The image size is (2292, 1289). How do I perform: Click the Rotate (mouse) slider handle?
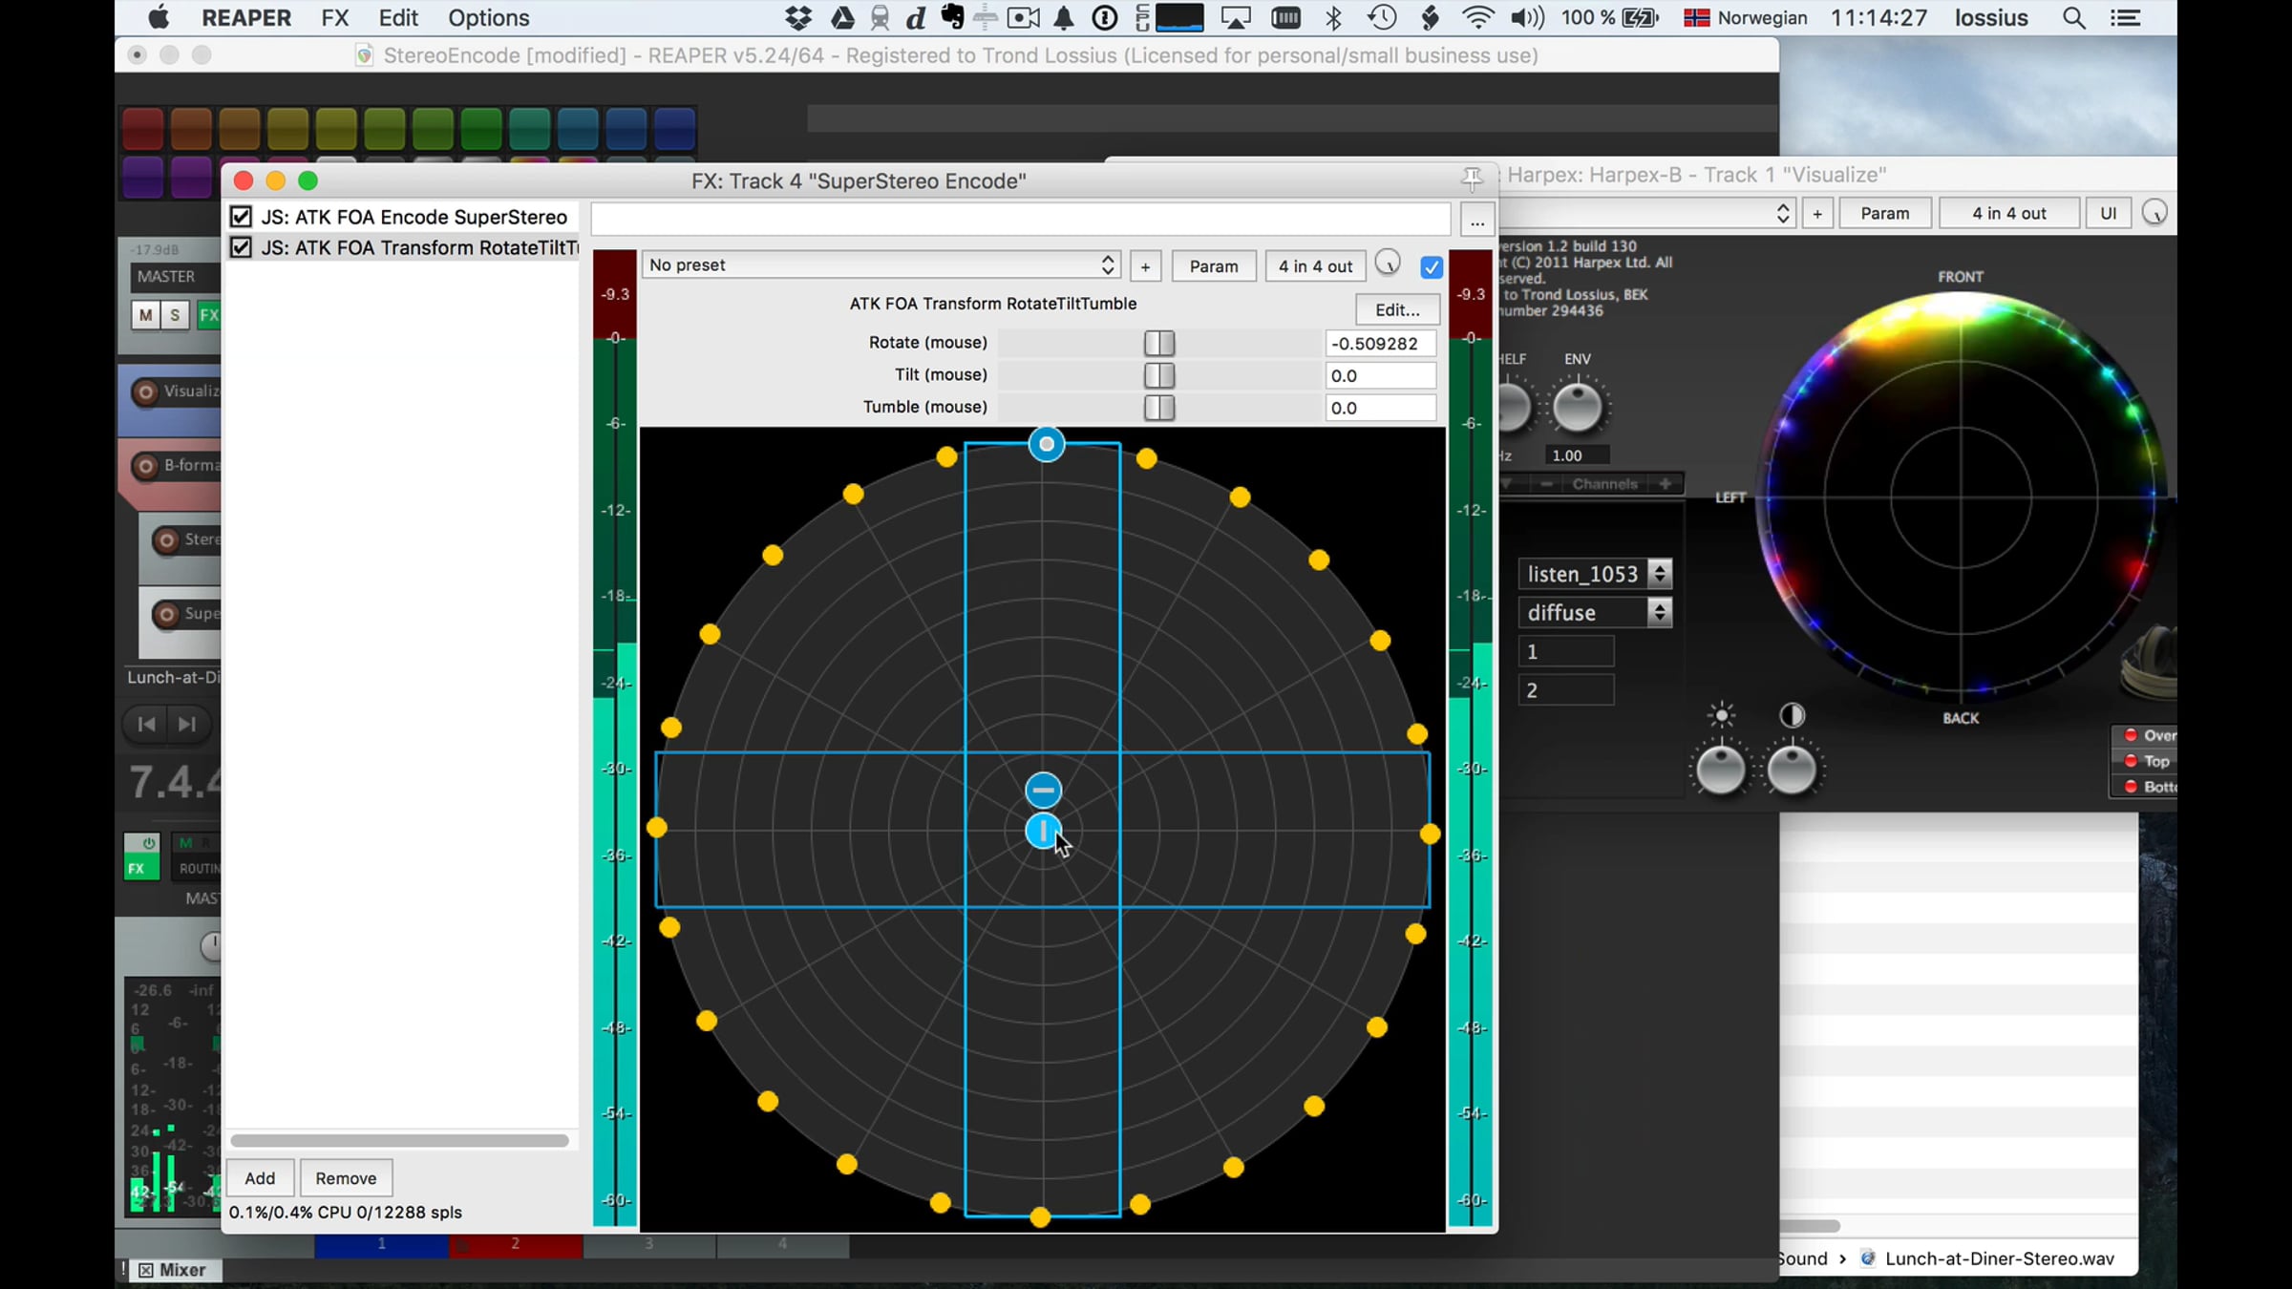[x=1159, y=343]
